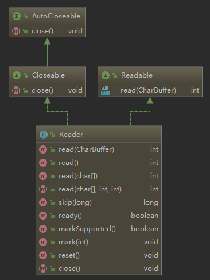Click abstract method icon of read(char[], int, int)
Image resolution: width=210 pixels, height=280 pixels.
[x=43, y=189]
